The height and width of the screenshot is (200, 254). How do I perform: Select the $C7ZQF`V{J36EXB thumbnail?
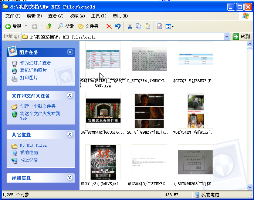196,59
